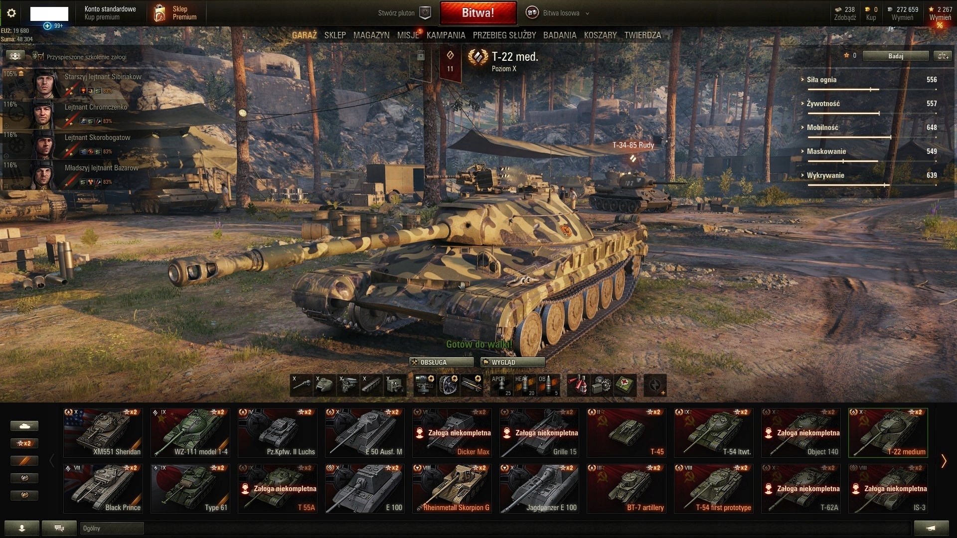957x538 pixels.
Task: Open the gun module slot
Action: pyautogui.click(x=301, y=385)
